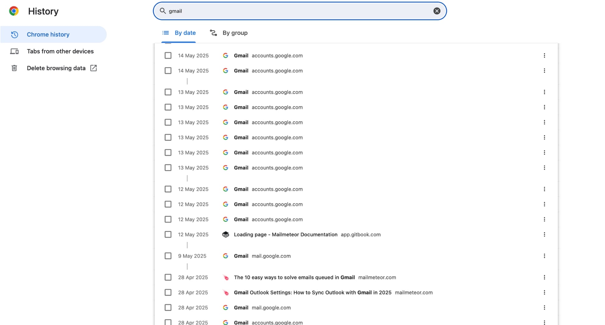Click the Tabs from other devices icon
Screen dimensions: 605x325
(x=14, y=51)
